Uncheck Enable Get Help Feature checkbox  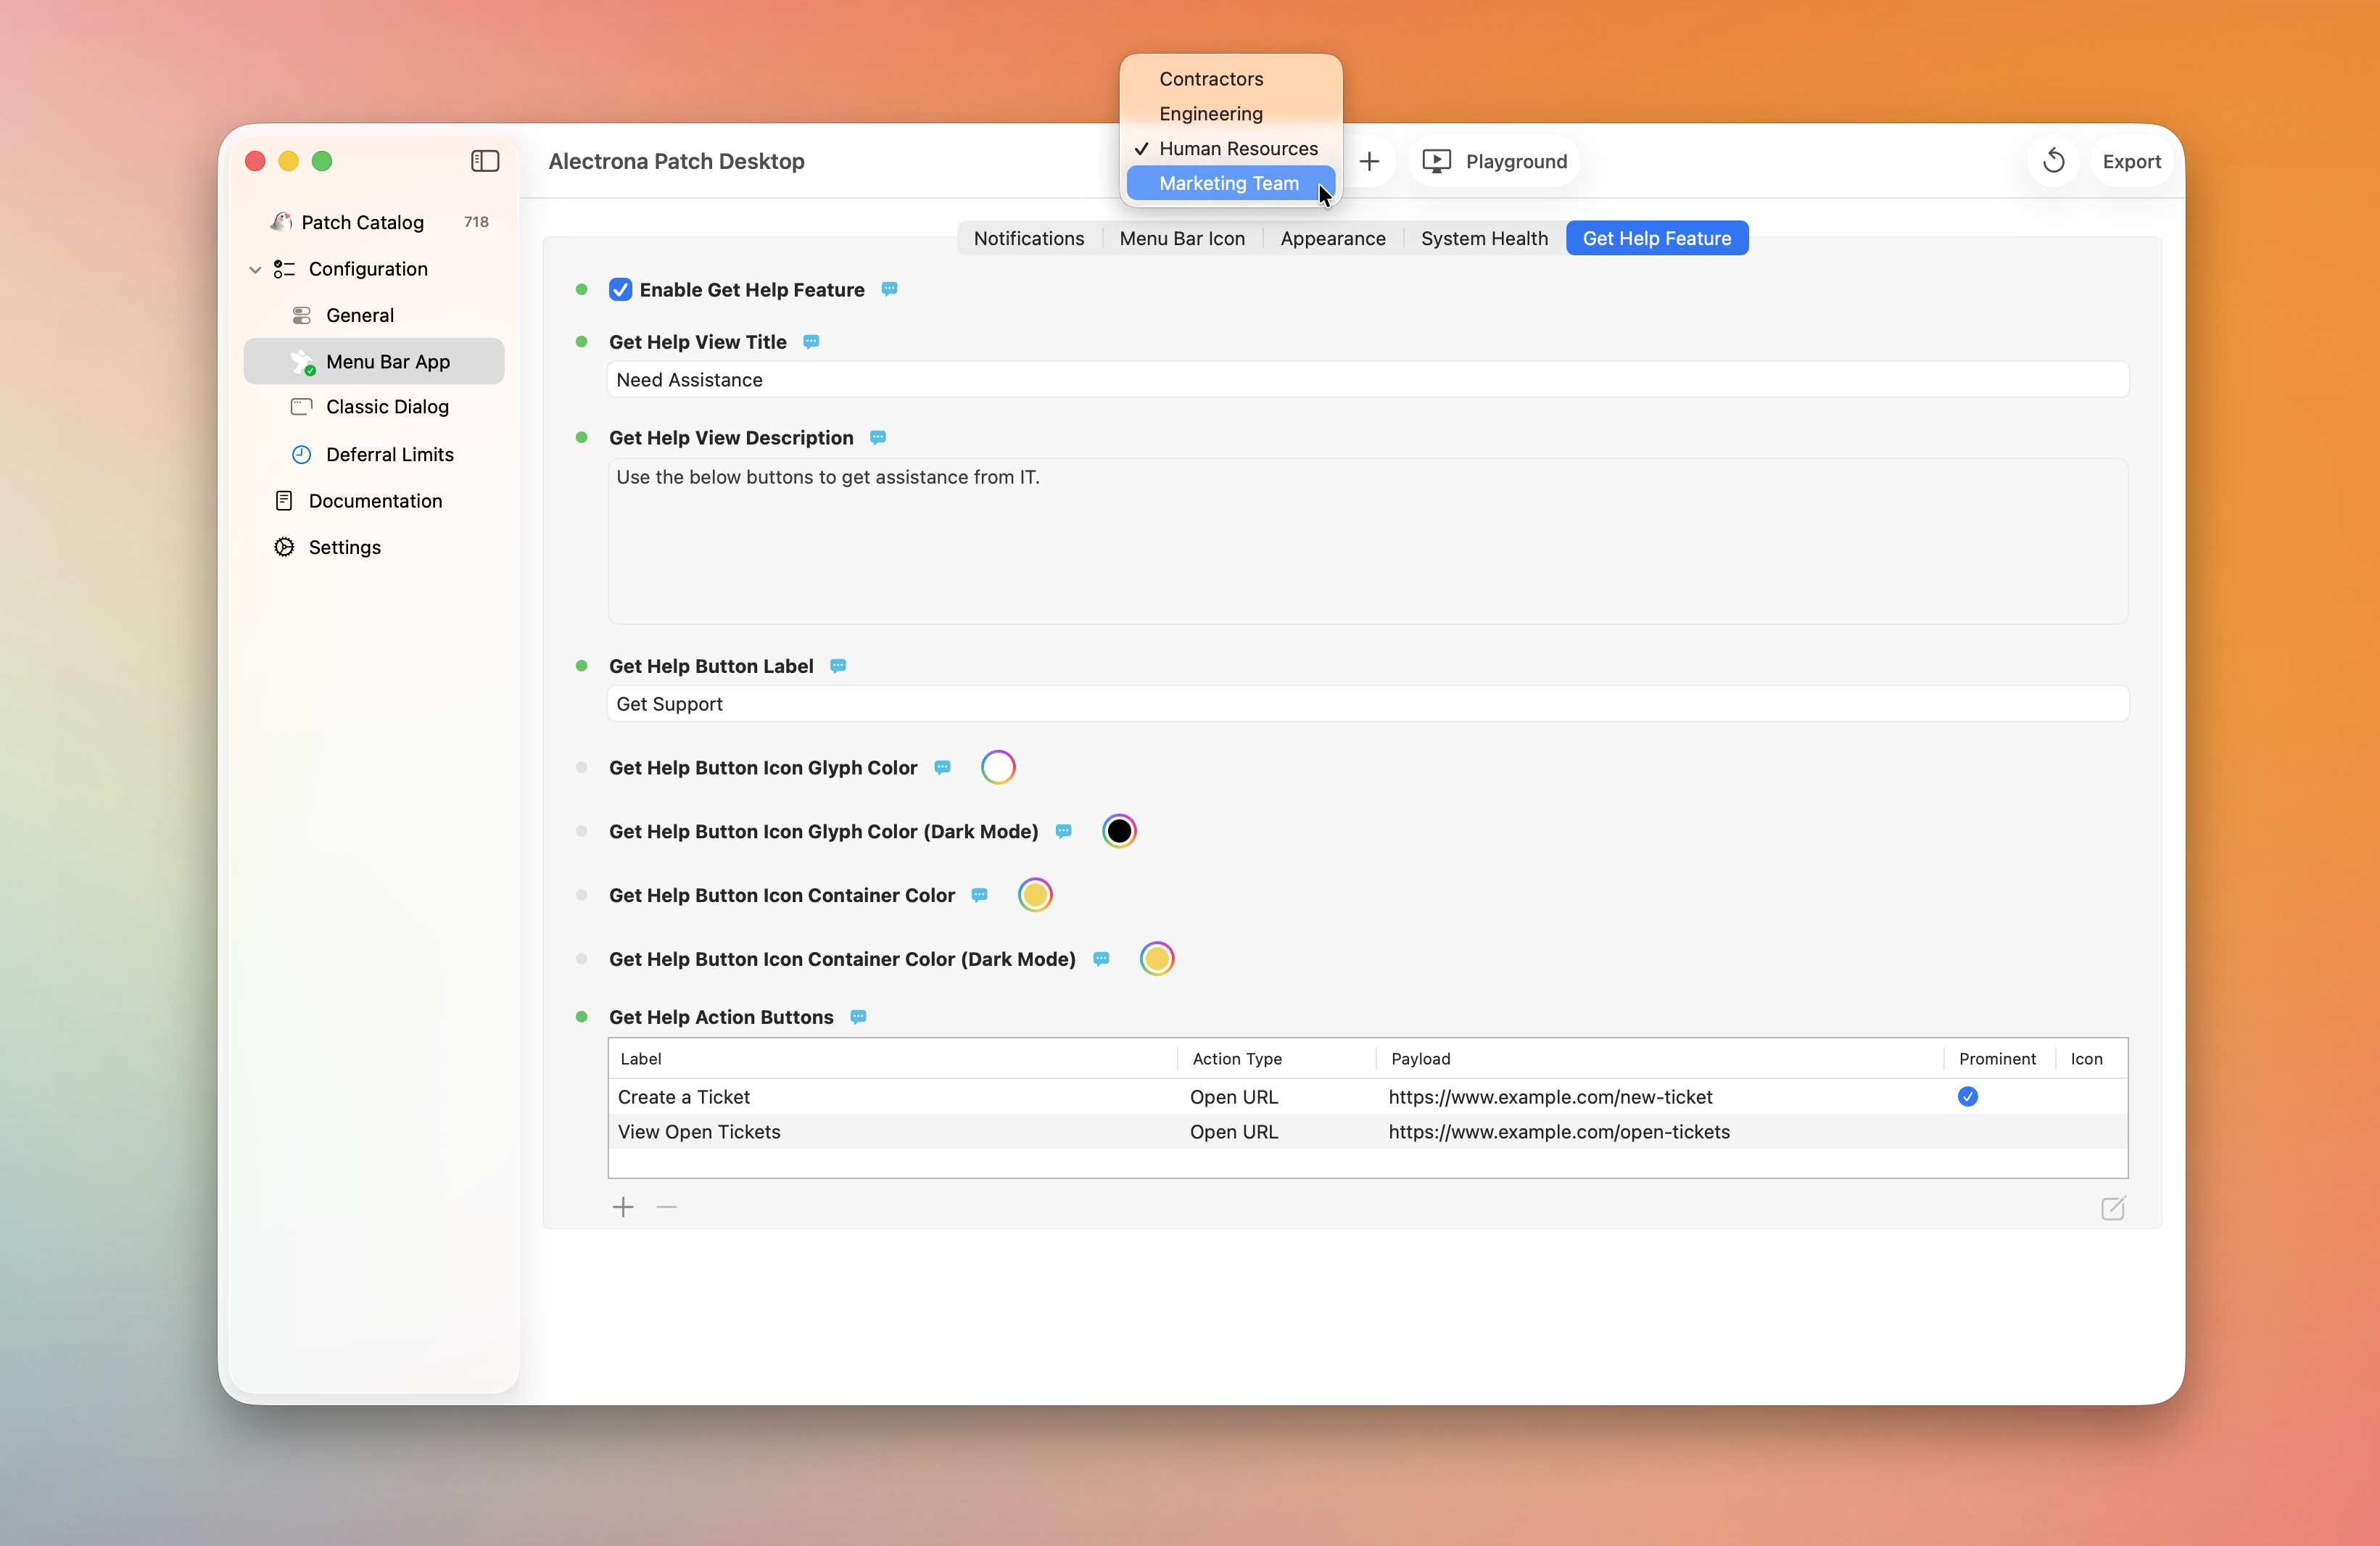click(620, 290)
